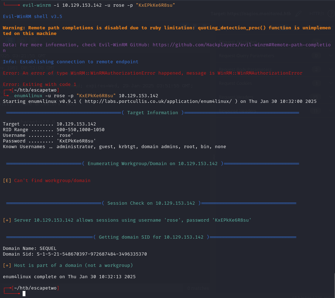Image resolution: width=335 pixels, height=298 pixels.
Task: Click the WinRMAuthorizationError error message line
Action: point(153,73)
